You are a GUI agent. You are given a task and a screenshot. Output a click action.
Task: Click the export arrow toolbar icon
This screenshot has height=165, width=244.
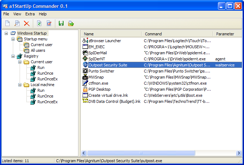click(x=71, y=24)
